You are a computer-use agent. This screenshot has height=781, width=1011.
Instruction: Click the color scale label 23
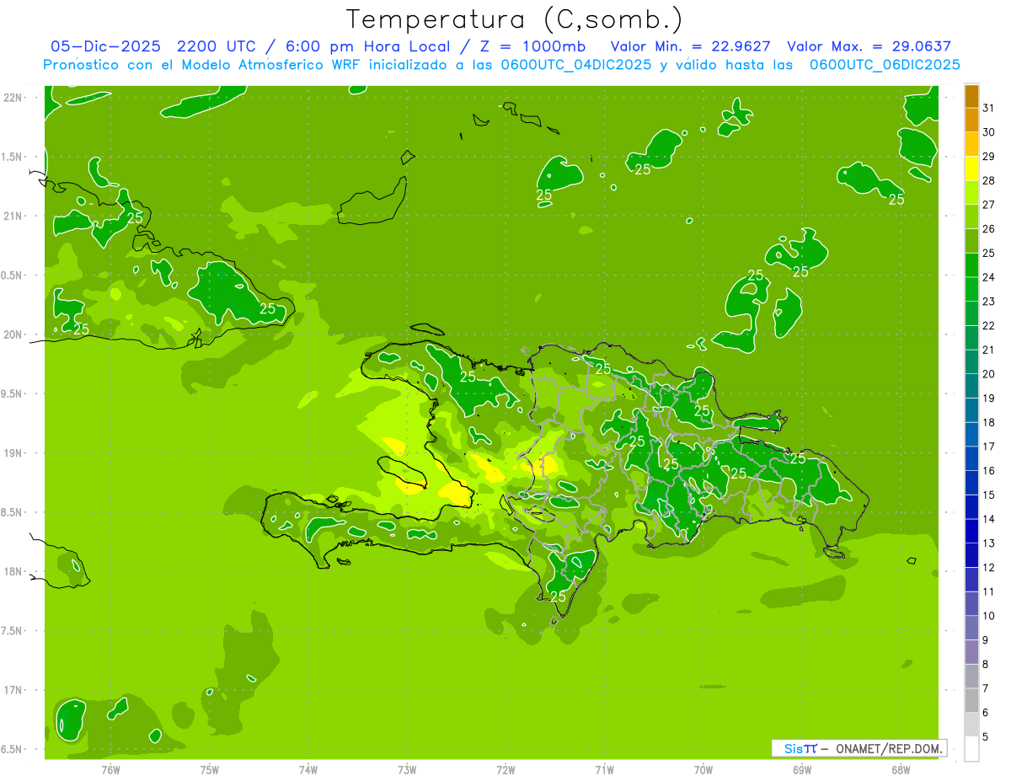point(989,302)
